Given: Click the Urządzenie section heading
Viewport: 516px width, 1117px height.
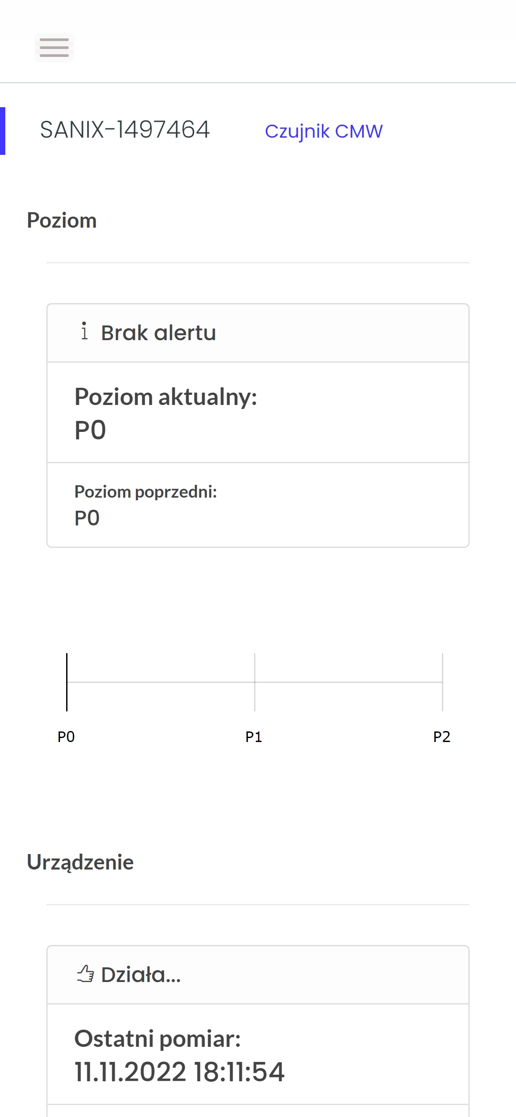Looking at the screenshot, I should point(80,862).
